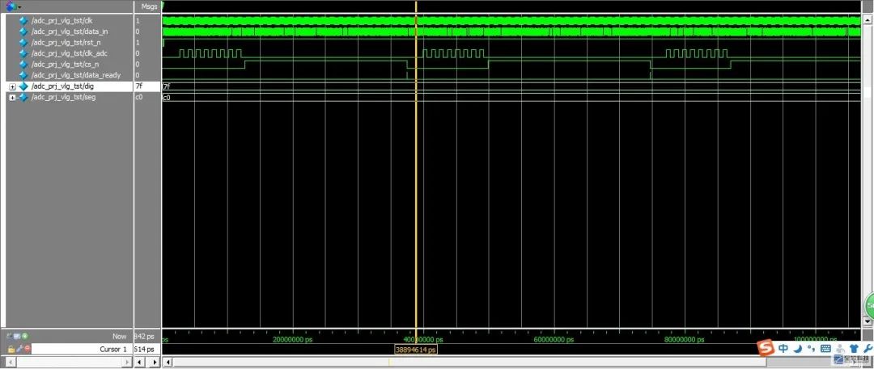Click the diamond icon next to data_in
The height and width of the screenshot is (369, 874).
[23, 31]
